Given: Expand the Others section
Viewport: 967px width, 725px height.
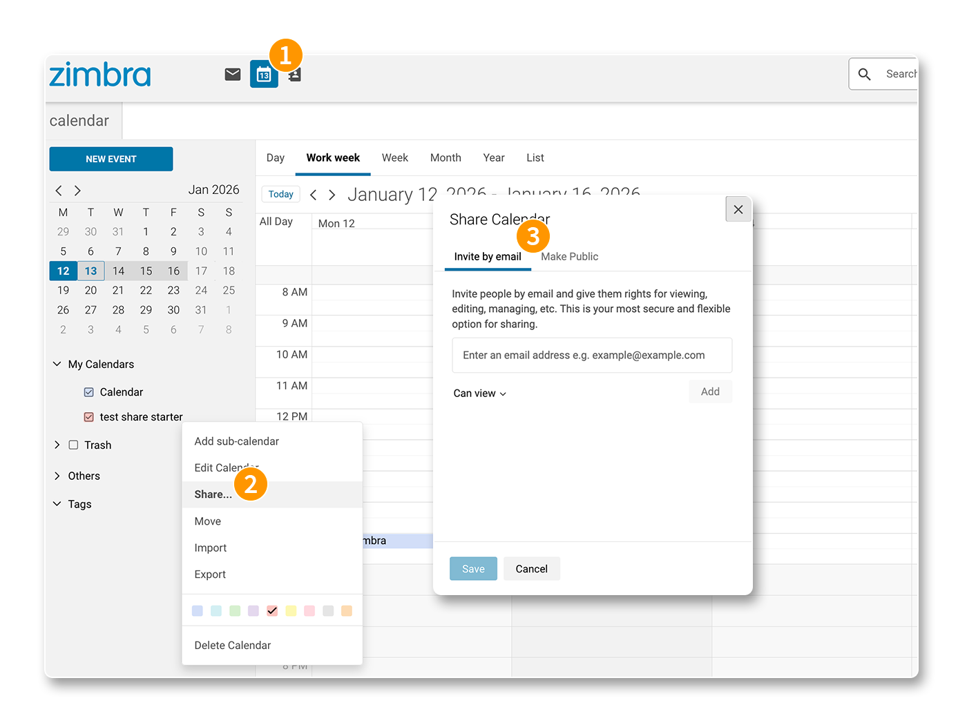Looking at the screenshot, I should [x=57, y=476].
